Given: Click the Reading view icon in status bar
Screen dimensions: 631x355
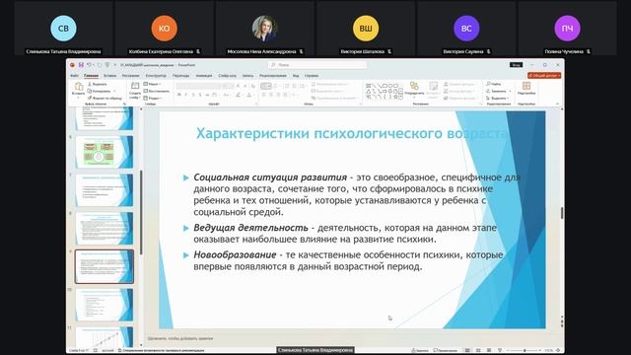Looking at the screenshot, I should (x=489, y=351).
